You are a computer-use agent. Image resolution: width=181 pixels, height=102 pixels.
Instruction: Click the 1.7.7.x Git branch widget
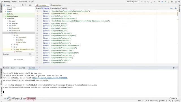[x=162, y=101]
